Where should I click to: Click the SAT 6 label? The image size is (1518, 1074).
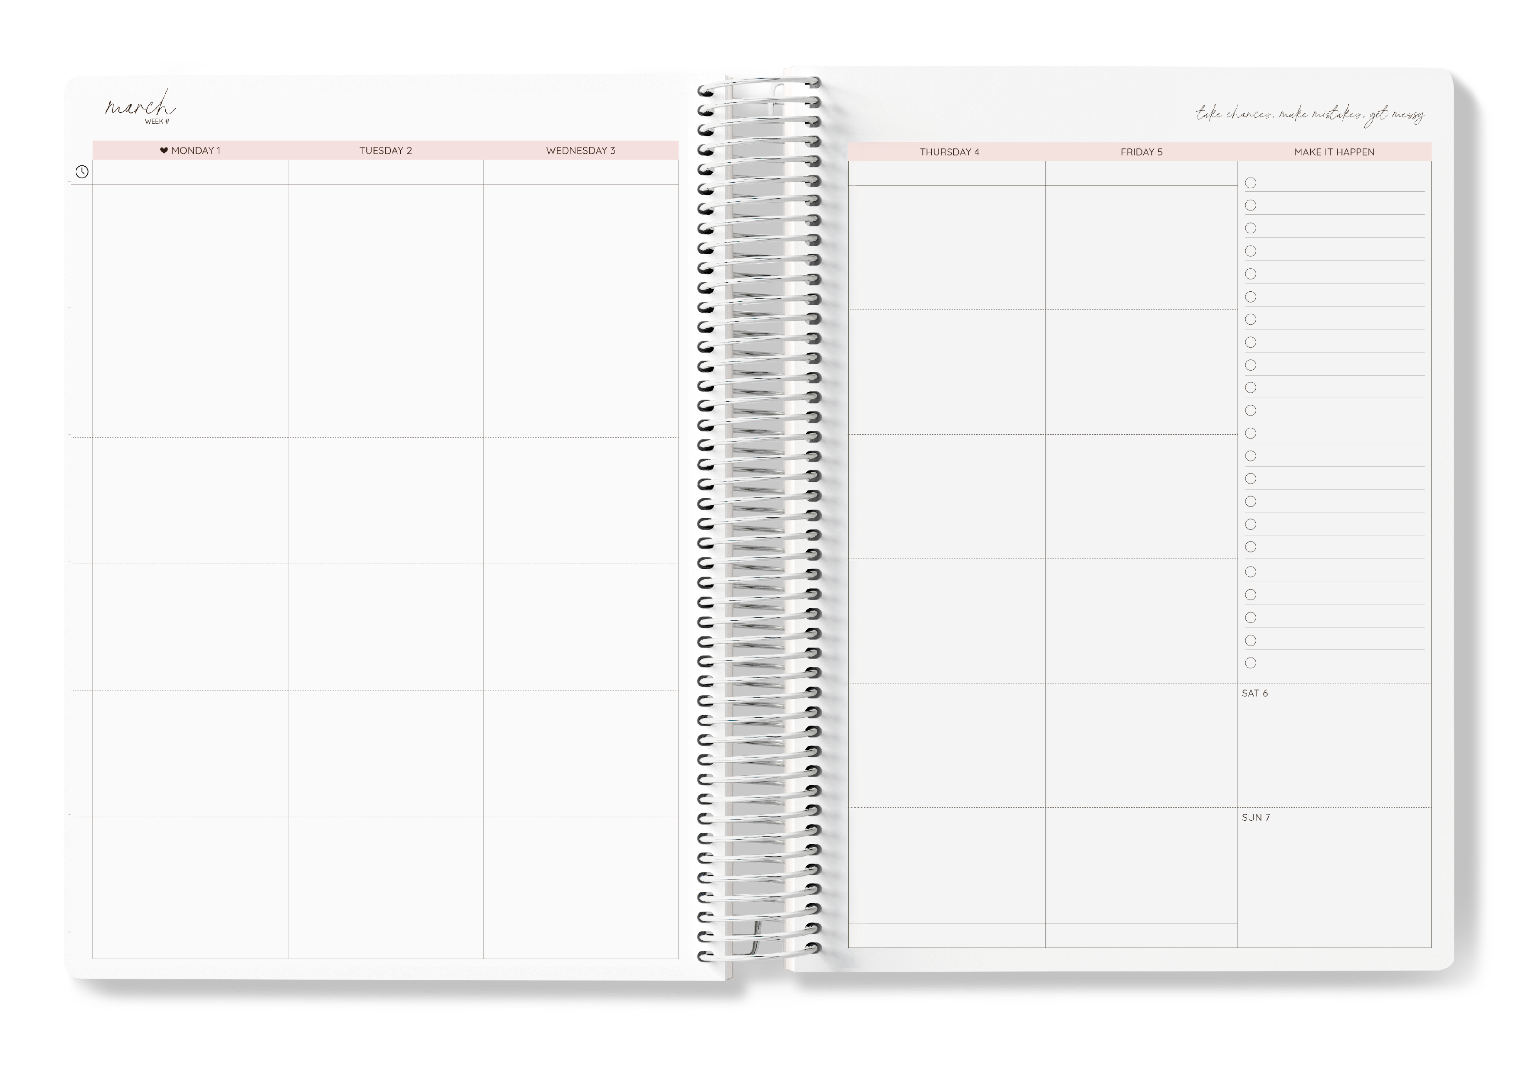[x=1255, y=693]
